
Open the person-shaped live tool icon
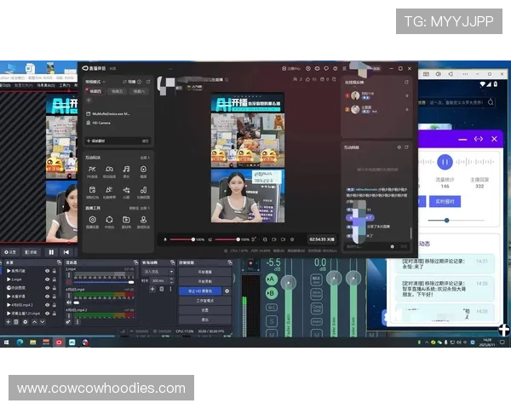tap(143, 220)
